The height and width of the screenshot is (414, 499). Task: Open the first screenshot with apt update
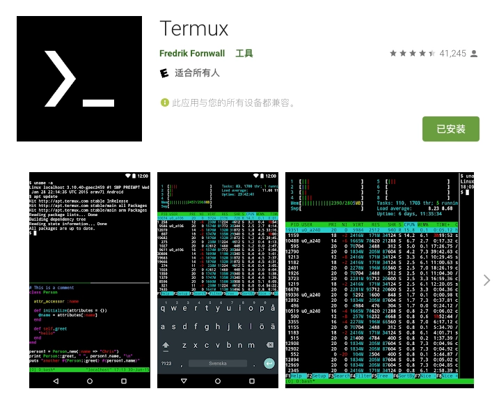click(x=90, y=280)
